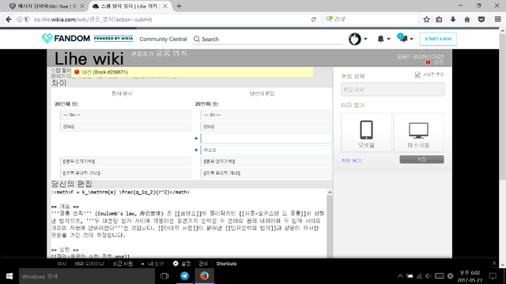
Task: Go to the browser home icon
Action: (x=467, y=20)
